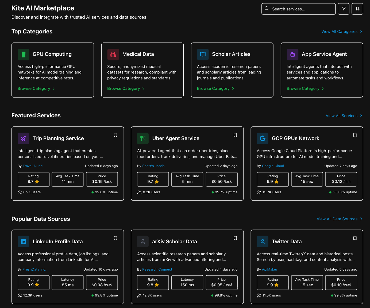The height and width of the screenshot is (308, 370).
Task: Browse the GPU Computing category
Action: [36, 88]
